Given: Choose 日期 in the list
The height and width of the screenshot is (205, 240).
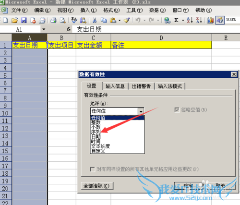Looking at the screenshot, I should 118,137.
